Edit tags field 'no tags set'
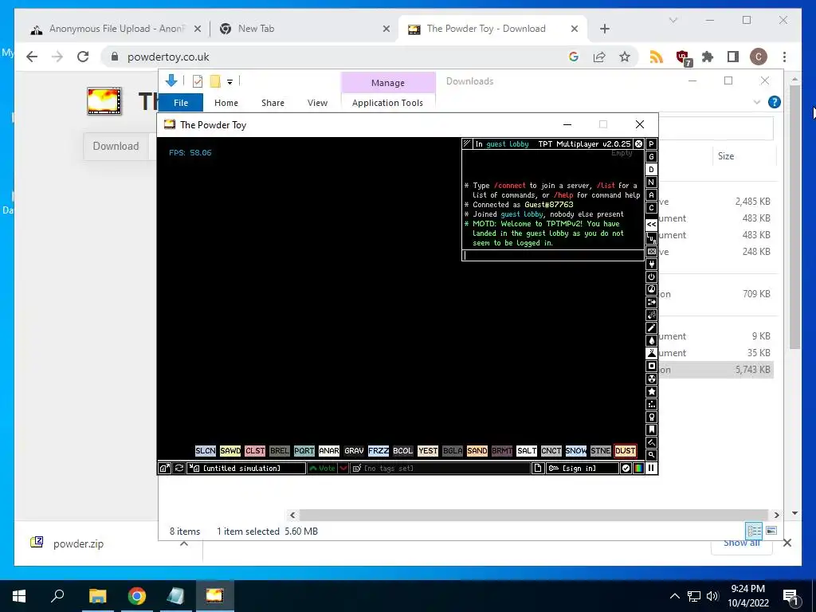 (x=440, y=469)
